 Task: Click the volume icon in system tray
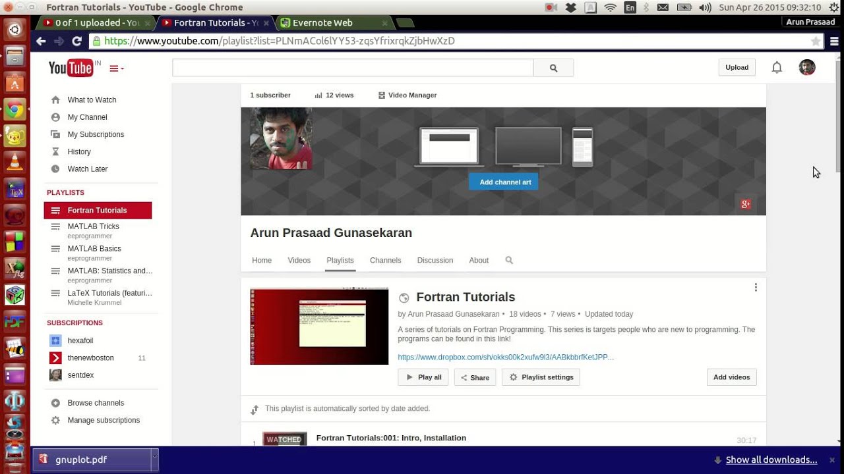click(705, 7)
